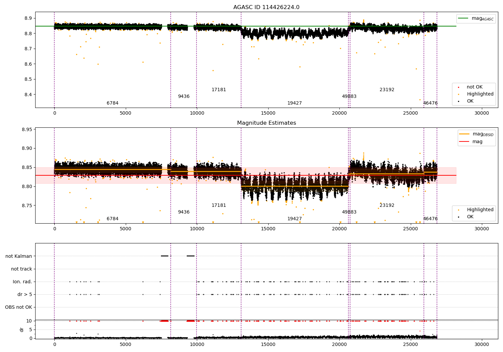Click obsid label 23192 in the top plot
This screenshot has height=352, width=503.
pyautogui.click(x=387, y=90)
